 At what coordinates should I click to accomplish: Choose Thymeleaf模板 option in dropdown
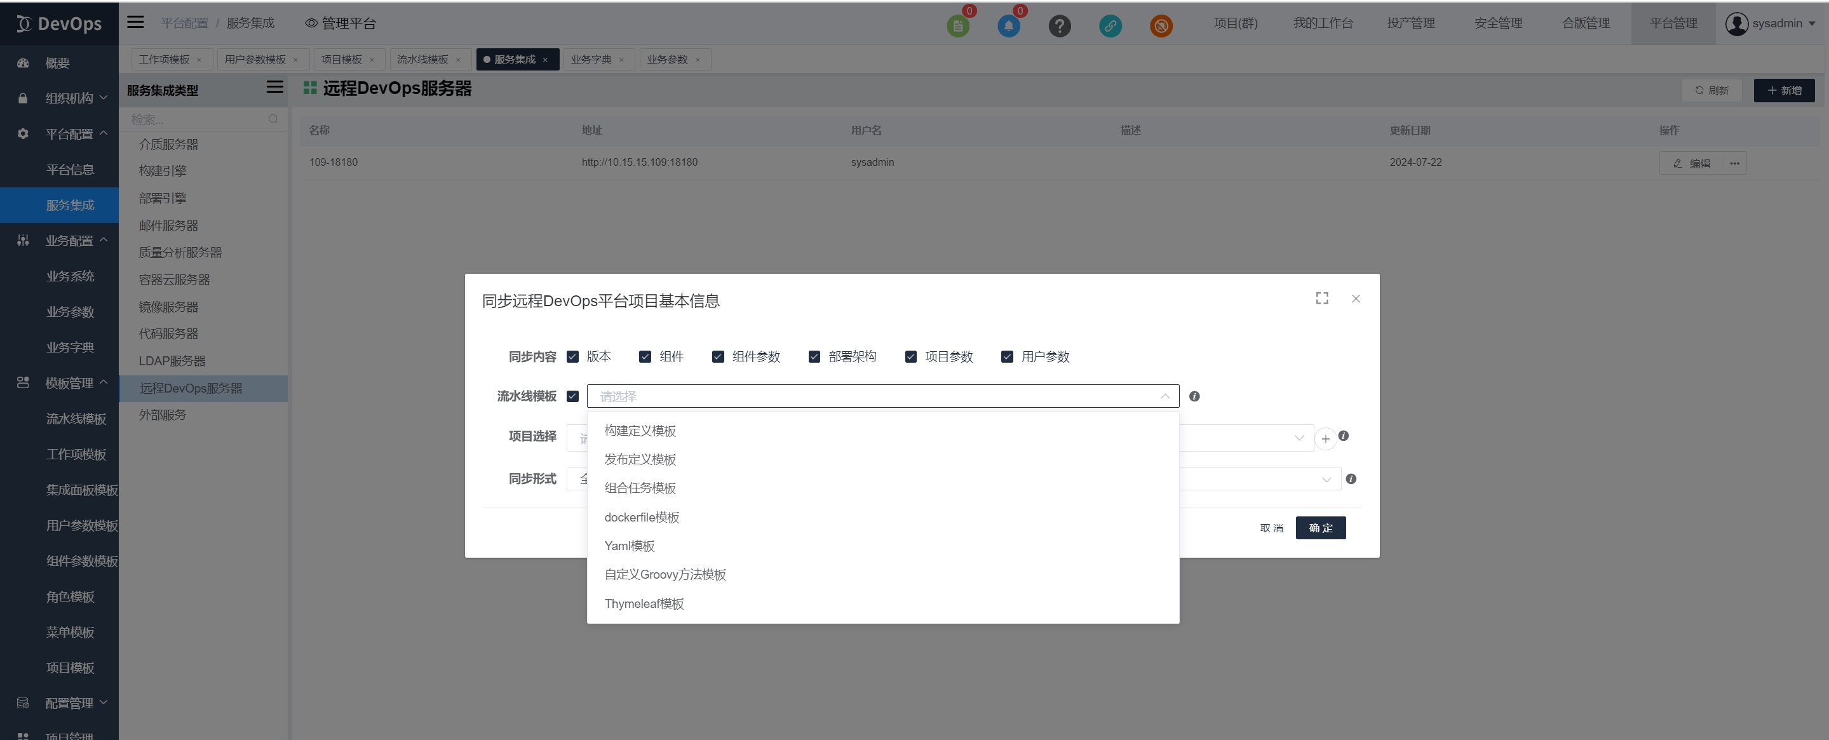click(x=644, y=603)
